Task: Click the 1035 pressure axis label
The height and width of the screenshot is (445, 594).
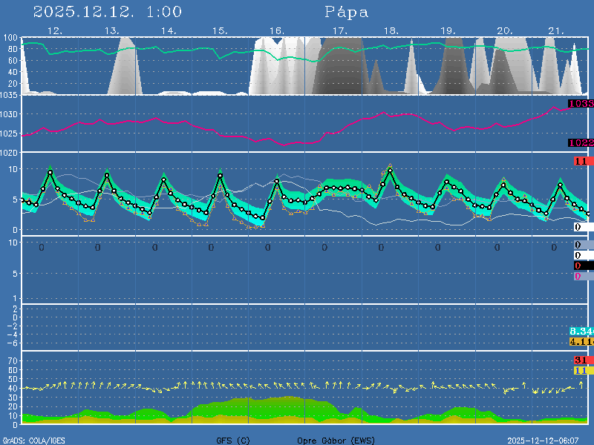Action: (x=10, y=96)
